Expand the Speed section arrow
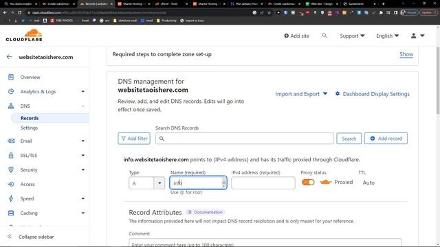440x247 pixels. 83,198
